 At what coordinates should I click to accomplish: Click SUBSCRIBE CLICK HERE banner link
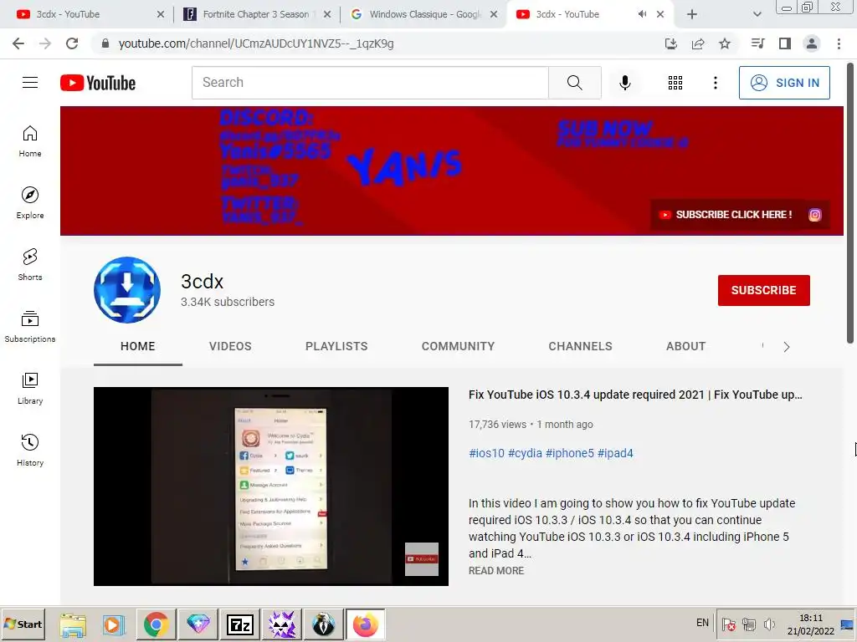click(726, 215)
